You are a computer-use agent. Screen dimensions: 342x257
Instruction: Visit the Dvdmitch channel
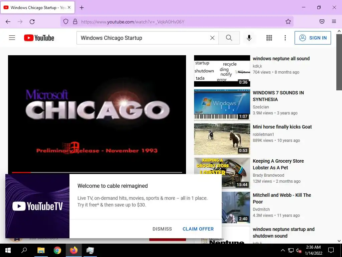click(261, 209)
